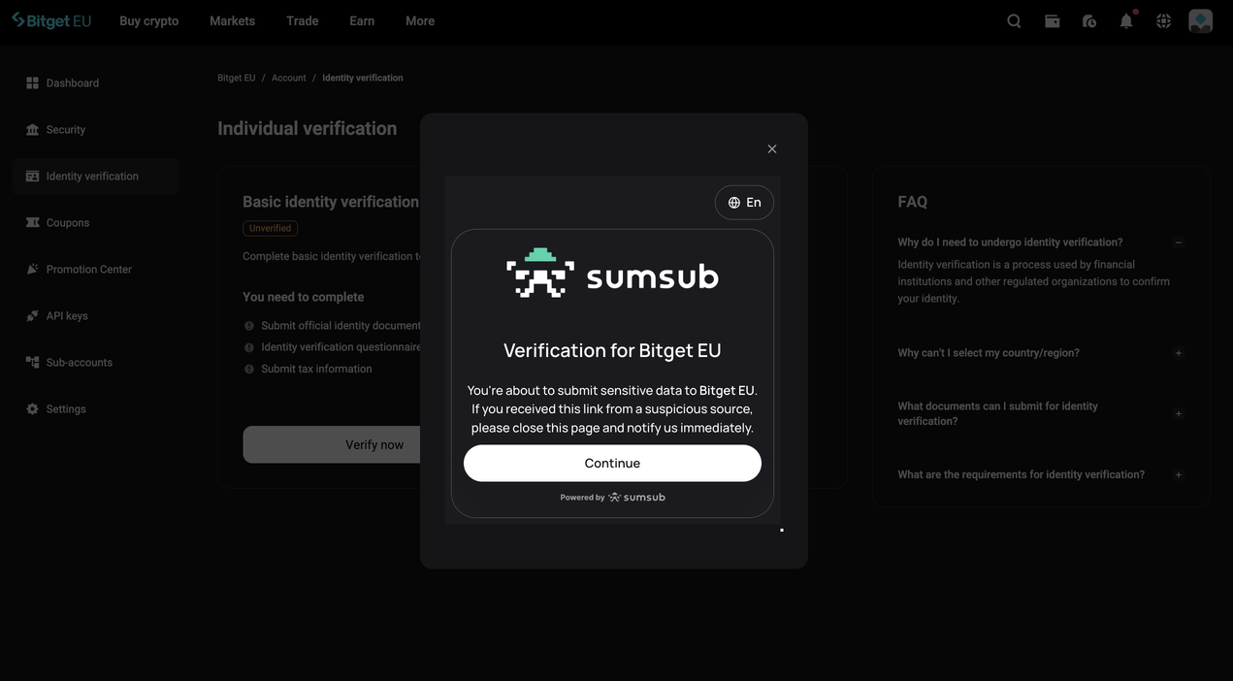Click the Bitget EU logo
Image resolution: width=1233 pixels, height=681 pixels.
(51, 20)
